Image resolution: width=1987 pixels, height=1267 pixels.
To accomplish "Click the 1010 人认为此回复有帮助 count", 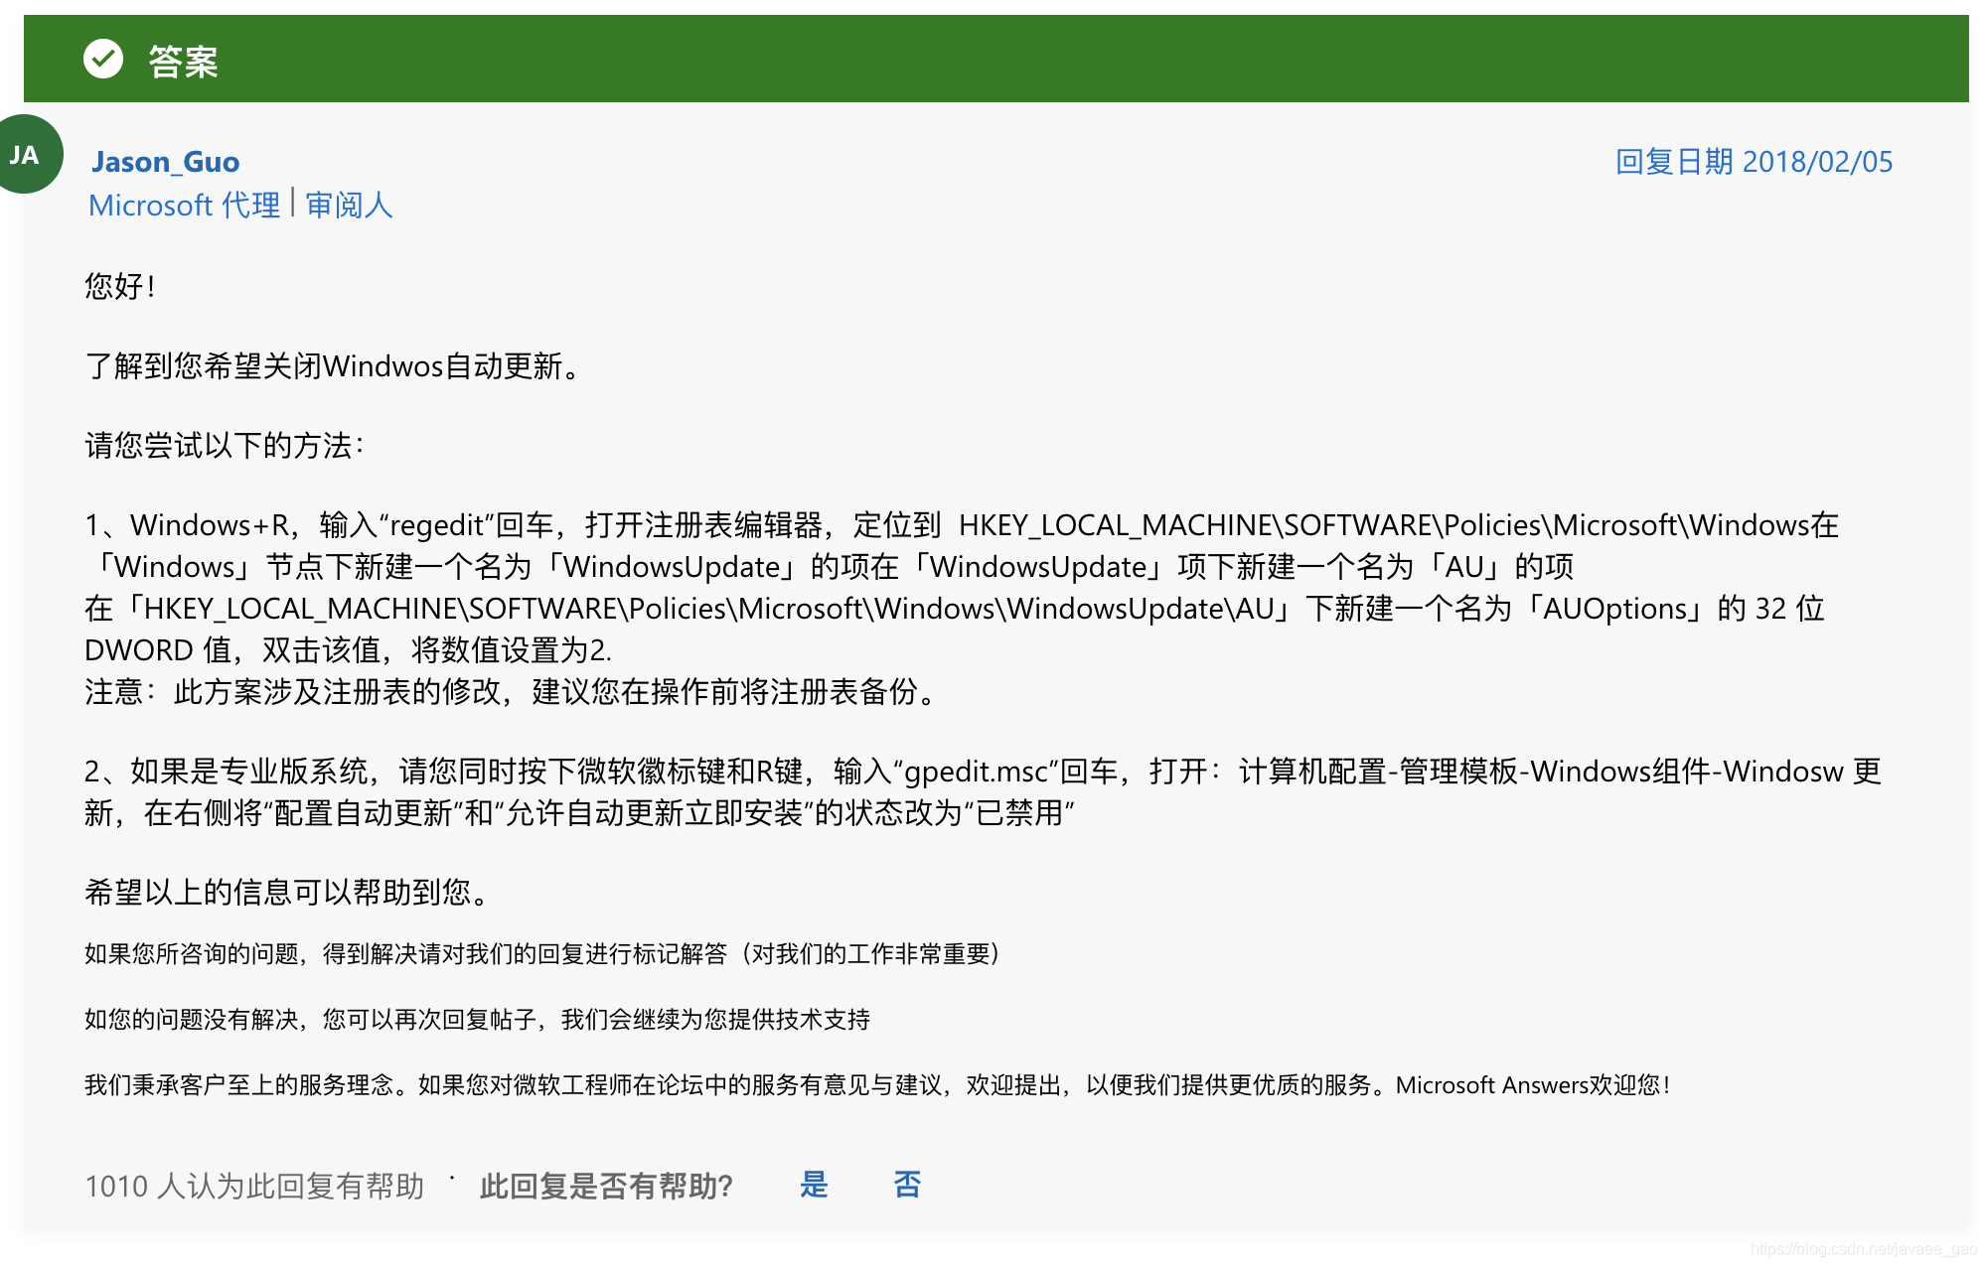I will tap(254, 1187).
